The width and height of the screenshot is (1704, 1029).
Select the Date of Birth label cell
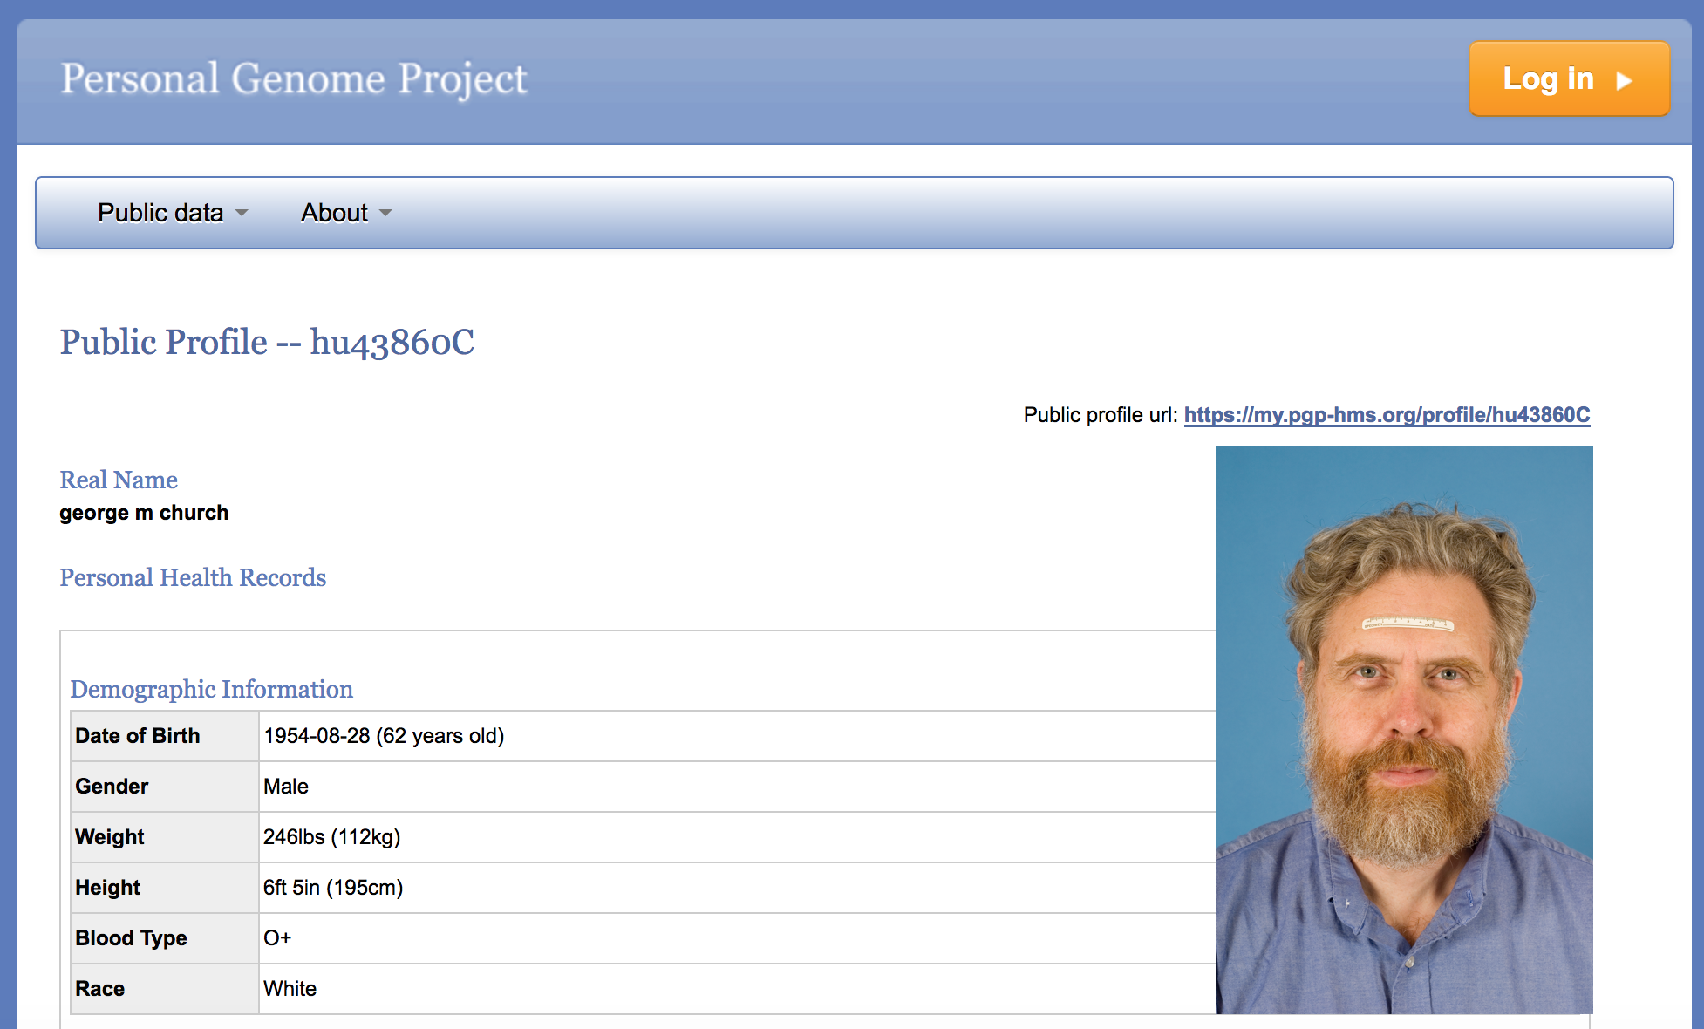165,736
